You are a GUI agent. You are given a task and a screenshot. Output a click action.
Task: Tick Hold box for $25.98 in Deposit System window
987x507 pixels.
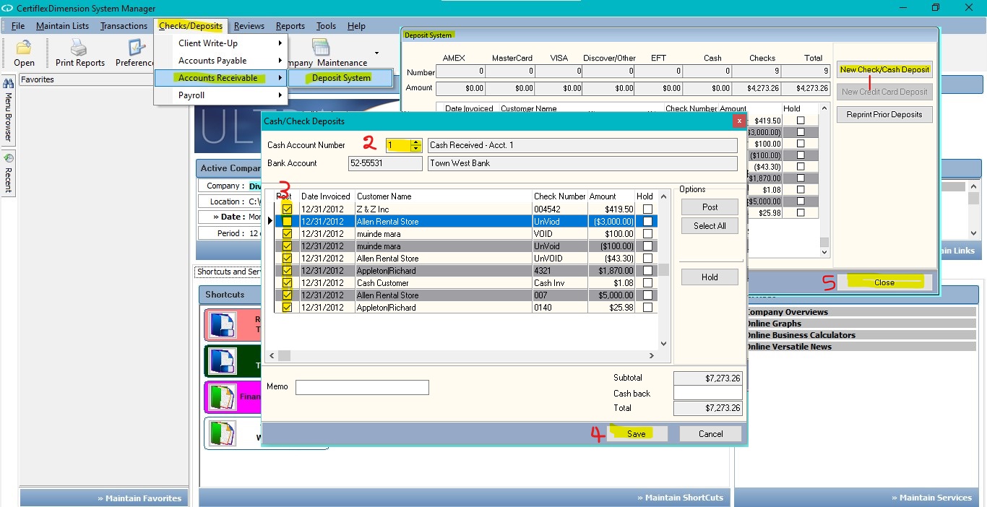(800, 213)
